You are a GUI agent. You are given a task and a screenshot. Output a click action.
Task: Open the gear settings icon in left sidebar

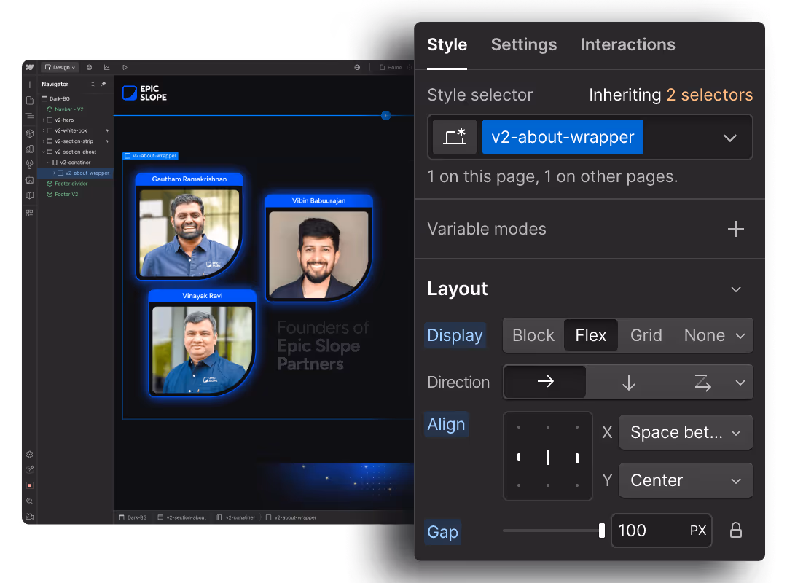click(x=30, y=455)
